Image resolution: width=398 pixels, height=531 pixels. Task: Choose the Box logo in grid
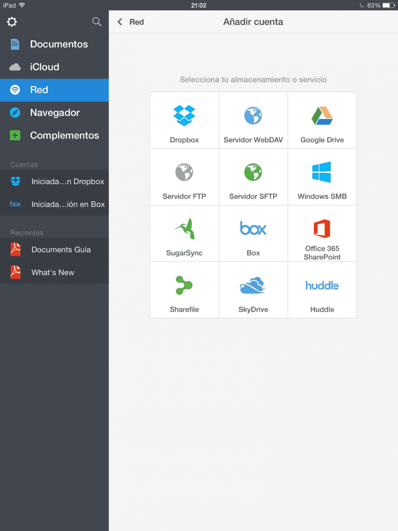[x=253, y=228]
